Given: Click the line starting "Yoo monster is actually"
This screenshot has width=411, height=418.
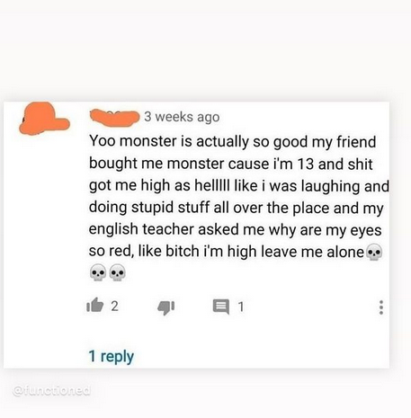Looking at the screenshot, I should [x=232, y=141].
